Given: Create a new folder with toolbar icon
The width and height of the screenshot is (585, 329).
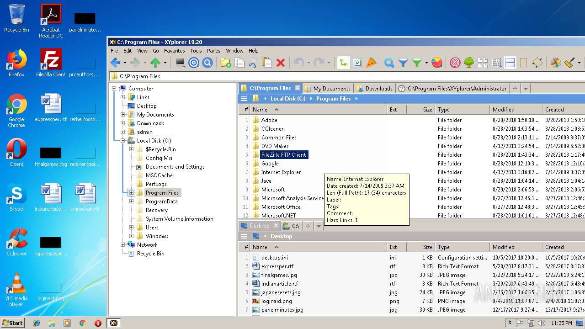Looking at the screenshot, I should (225, 63).
